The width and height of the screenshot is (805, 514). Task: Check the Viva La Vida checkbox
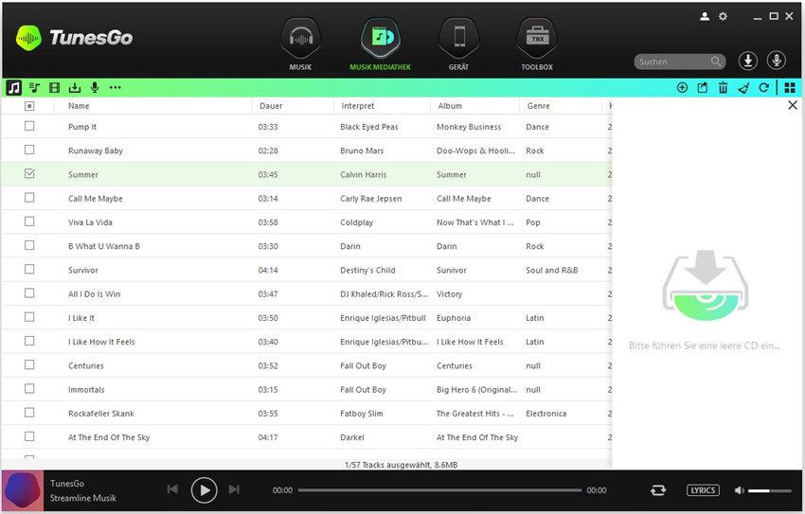coord(29,222)
